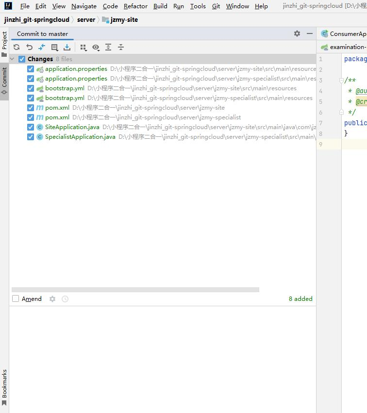This screenshot has width=367, height=413.
Task: Click the Refresh changes icon
Action: coord(17,47)
